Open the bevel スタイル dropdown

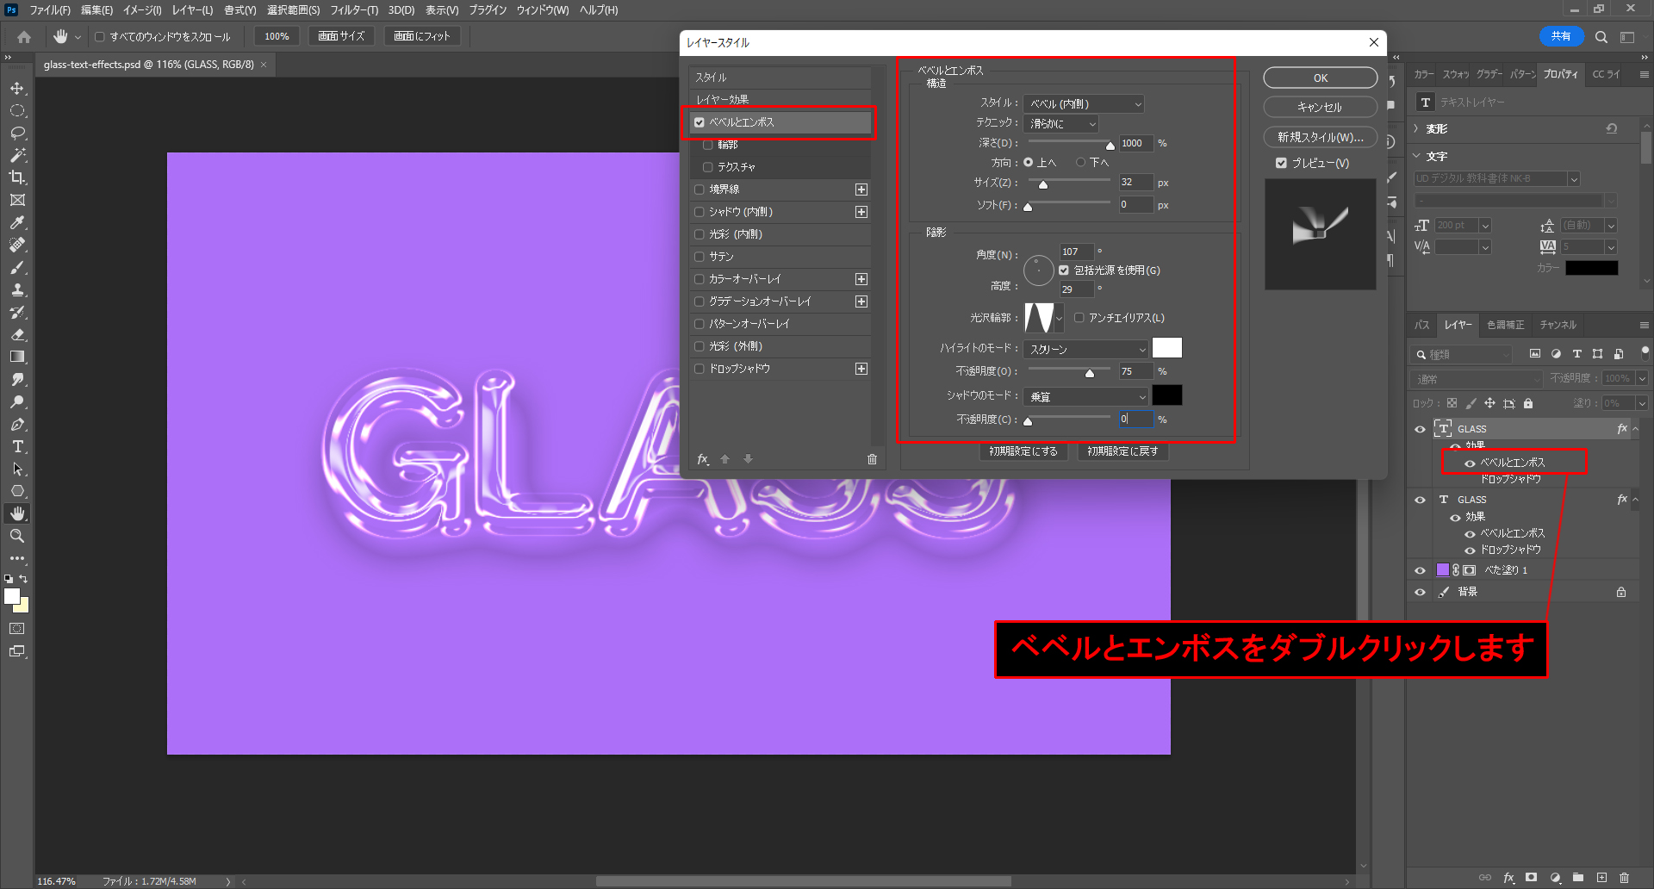tap(1084, 104)
